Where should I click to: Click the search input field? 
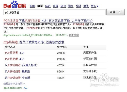click(x=55, y=12)
